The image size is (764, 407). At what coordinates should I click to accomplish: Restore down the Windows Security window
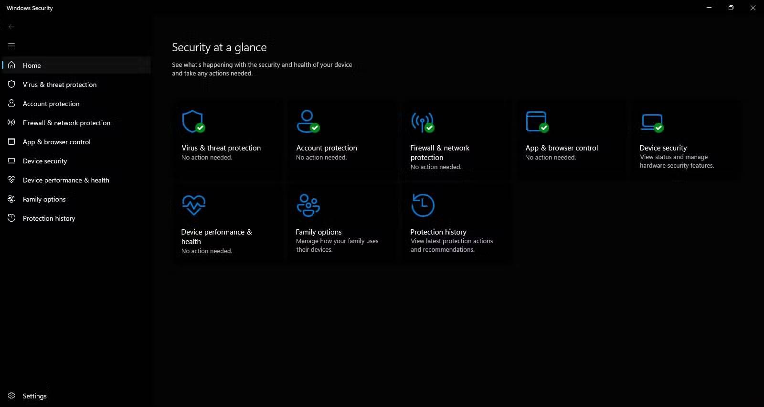pyautogui.click(x=731, y=8)
